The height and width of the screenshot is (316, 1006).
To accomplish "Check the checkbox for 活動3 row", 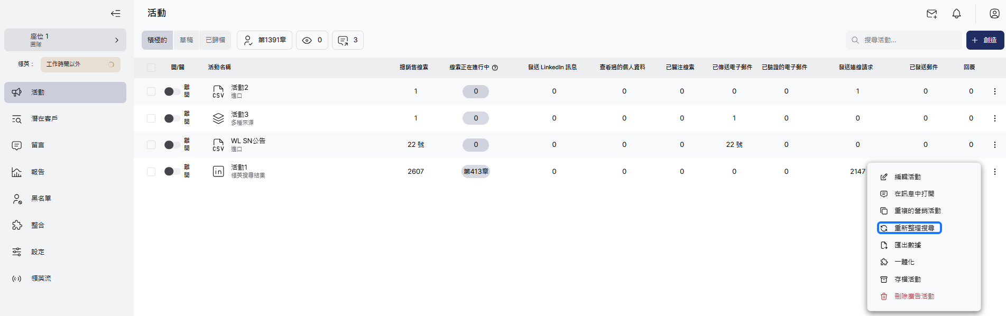I will [151, 118].
